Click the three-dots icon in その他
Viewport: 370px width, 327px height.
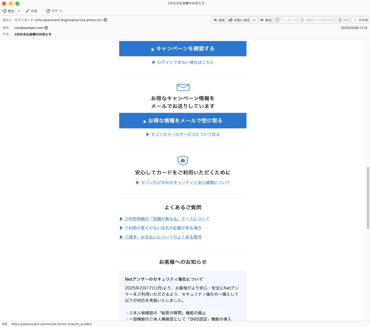coord(355,20)
